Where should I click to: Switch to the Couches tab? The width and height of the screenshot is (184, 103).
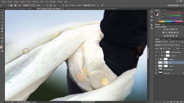(x=163, y=39)
